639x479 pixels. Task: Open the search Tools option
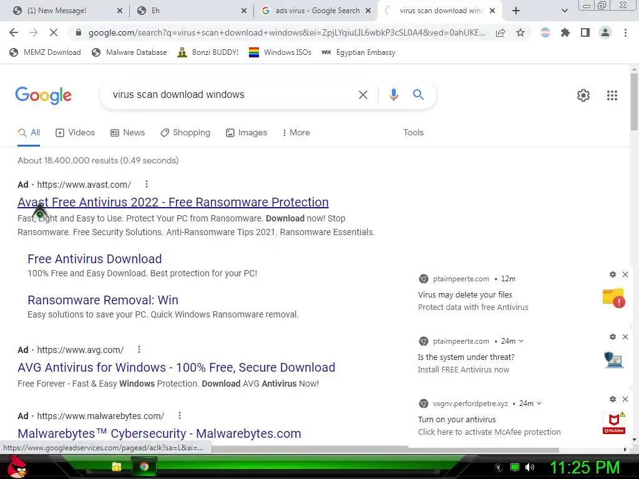(413, 132)
